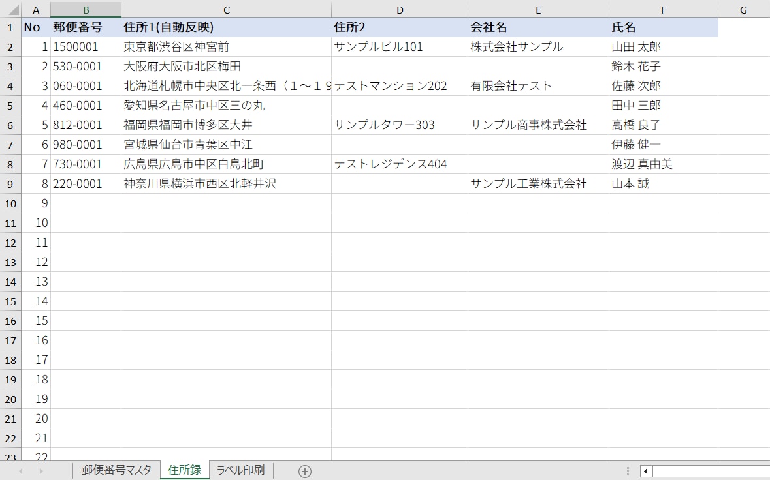Select company cell 株式会社サンプル
This screenshot has height=480, width=770.
click(x=538, y=47)
